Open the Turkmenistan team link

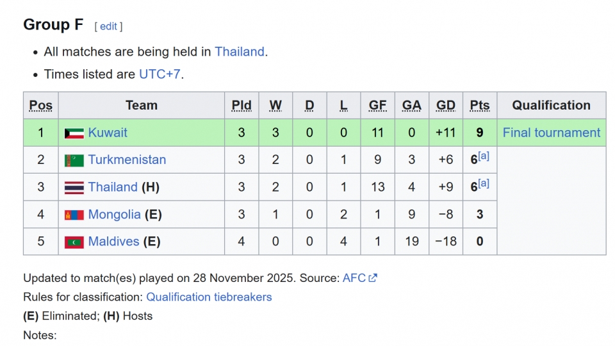[127, 160]
